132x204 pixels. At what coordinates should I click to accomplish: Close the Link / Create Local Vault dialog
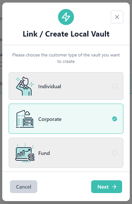pos(117,17)
